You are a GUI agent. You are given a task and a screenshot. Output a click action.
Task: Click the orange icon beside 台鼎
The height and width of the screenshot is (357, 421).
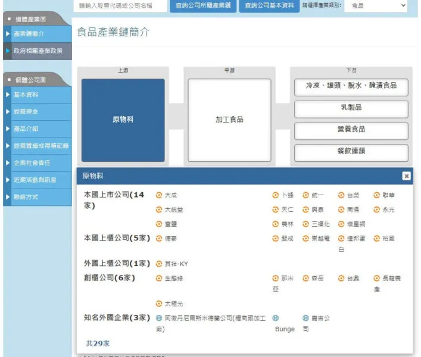coord(341,278)
